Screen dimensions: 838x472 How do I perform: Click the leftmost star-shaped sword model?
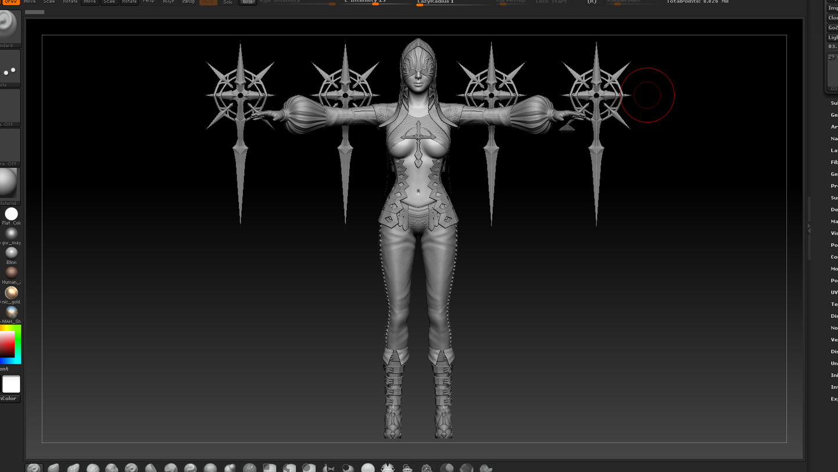coord(240,133)
